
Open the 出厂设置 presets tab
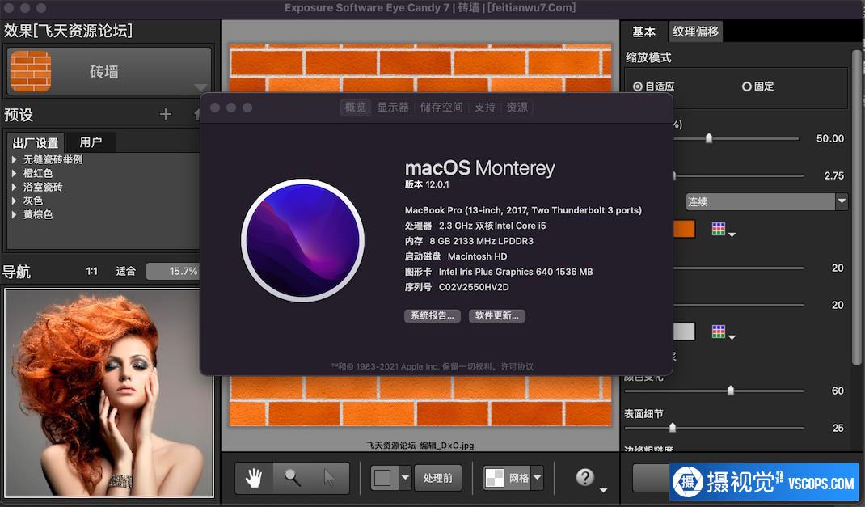[x=36, y=143]
